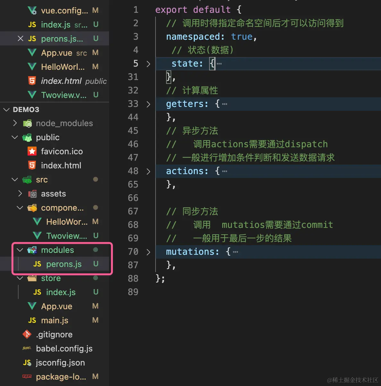Image resolution: width=381 pixels, height=386 pixels.
Task: Click the Babel icon of babel.config.js
Action: coord(27,349)
